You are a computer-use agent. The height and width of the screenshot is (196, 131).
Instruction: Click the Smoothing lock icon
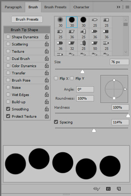coord(47,109)
